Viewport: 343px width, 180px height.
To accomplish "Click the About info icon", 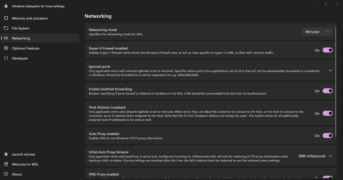I will [6, 174].
